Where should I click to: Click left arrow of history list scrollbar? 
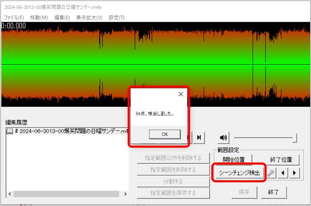coord(10,194)
